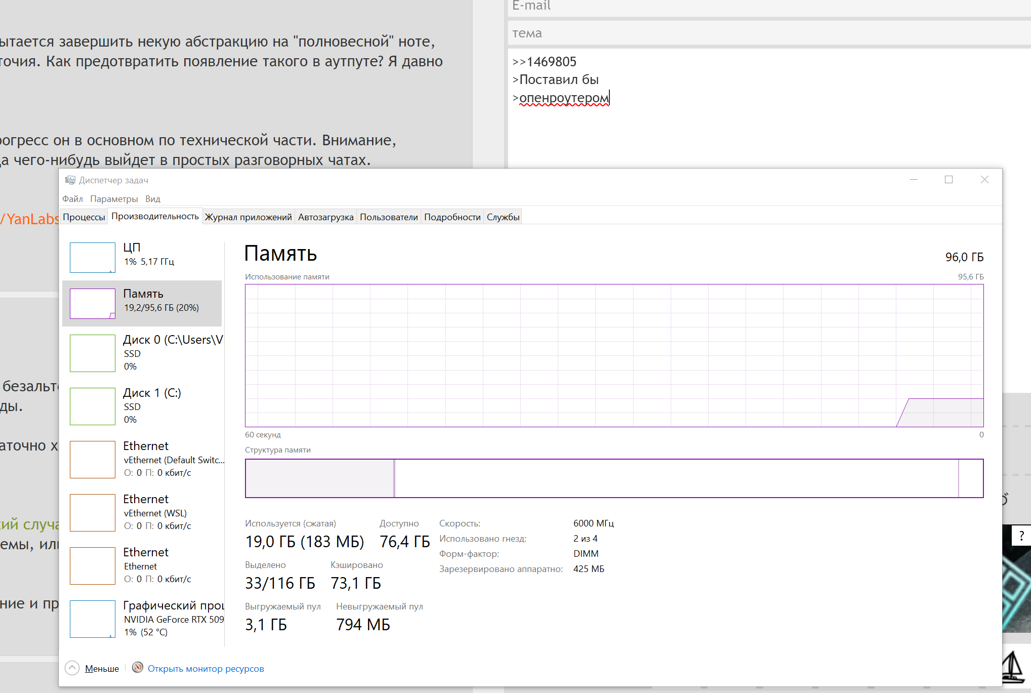The image size is (1031, 693).
Task: Open the Вид menu
Action: click(x=152, y=199)
